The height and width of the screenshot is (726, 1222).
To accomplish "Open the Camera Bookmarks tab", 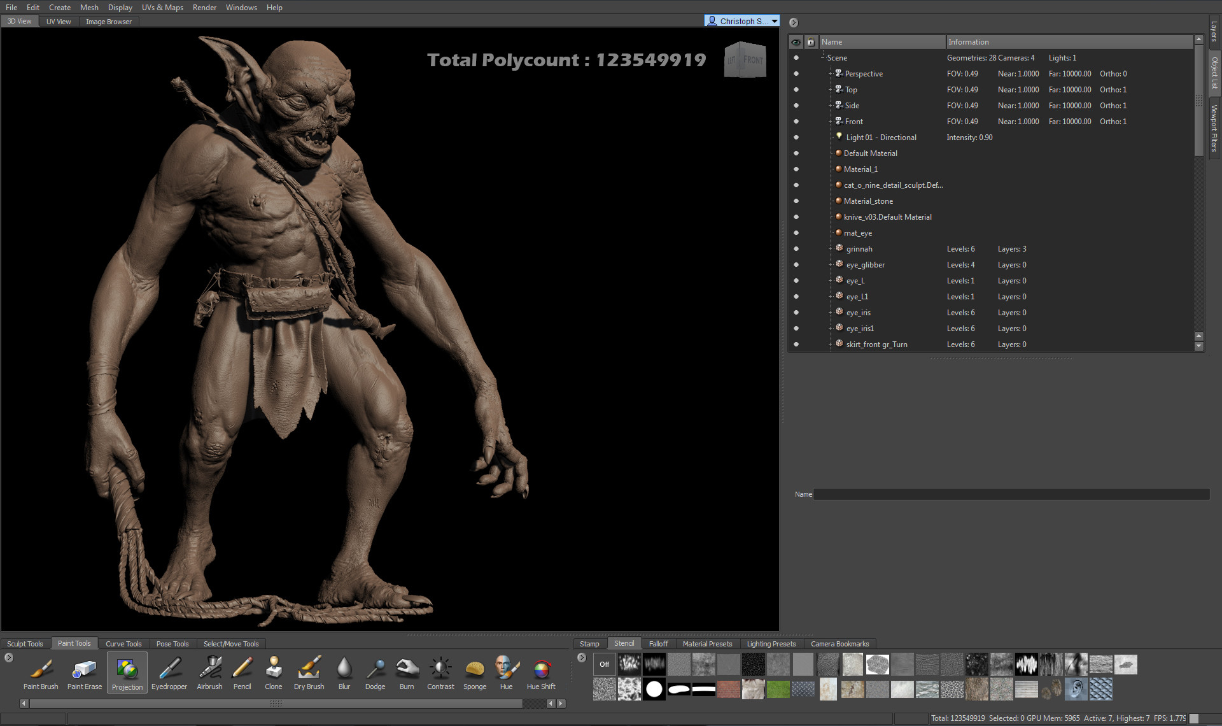I will [x=839, y=644].
